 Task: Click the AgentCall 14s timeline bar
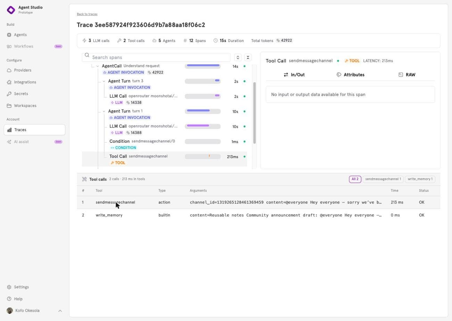(203, 66)
